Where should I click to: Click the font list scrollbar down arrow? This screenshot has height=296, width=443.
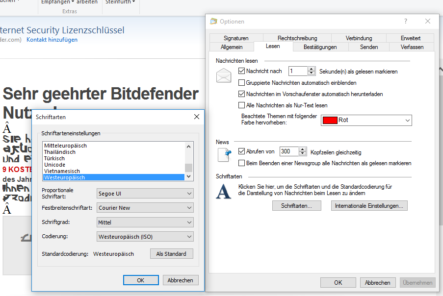[189, 176]
